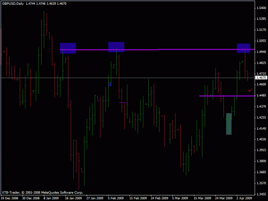Screen dimensions: 268x201
Task: Click the 15 Mar 2009 date label
Action: click(x=202, y=198)
